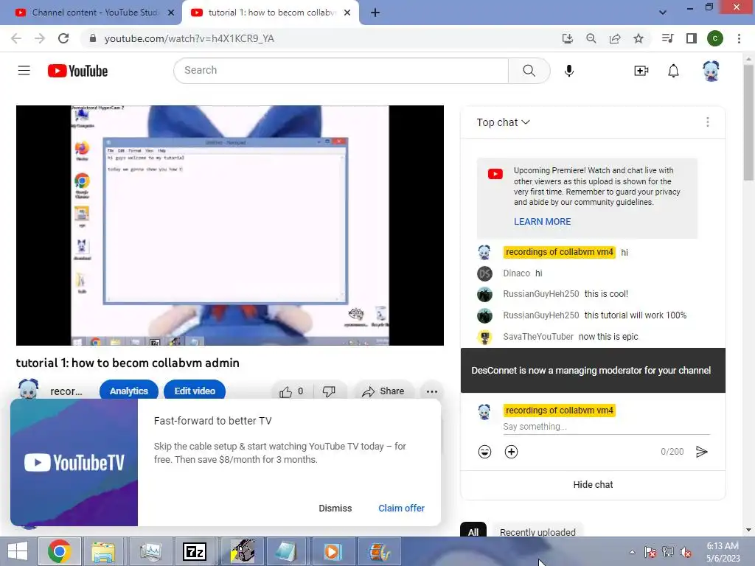Open Chrome media control icon
The image size is (755, 566).
667,38
